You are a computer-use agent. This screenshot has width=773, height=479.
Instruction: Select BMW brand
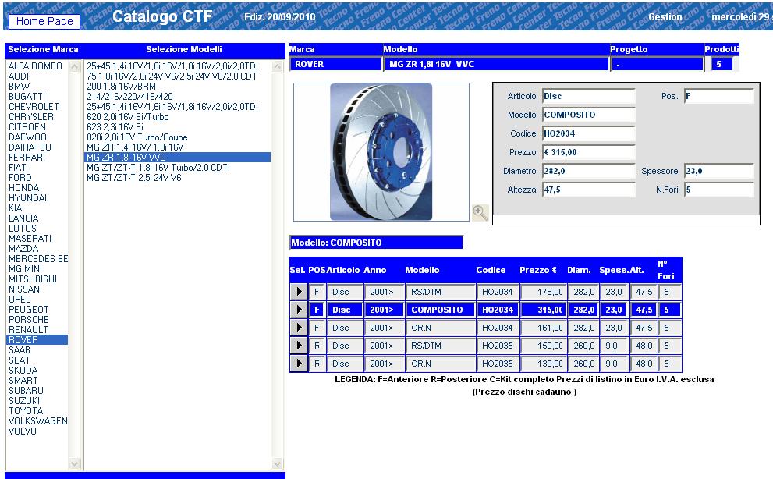click(19, 87)
